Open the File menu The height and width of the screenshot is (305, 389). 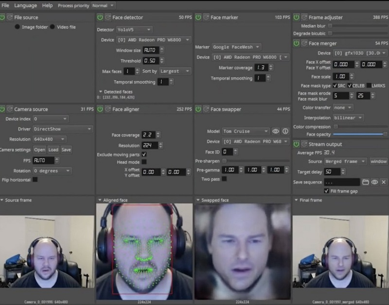click(x=5, y=5)
